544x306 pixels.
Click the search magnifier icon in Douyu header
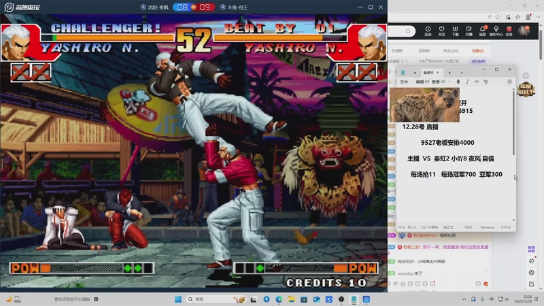tap(408, 31)
